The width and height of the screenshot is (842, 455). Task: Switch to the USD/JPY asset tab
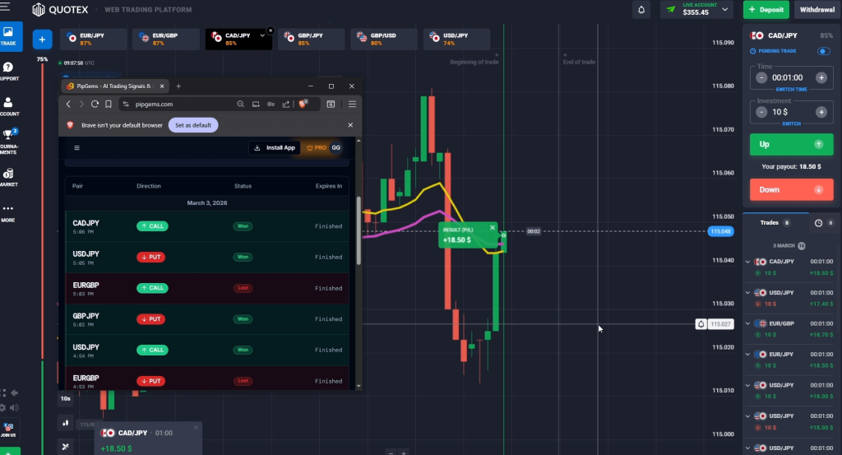tap(456, 39)
